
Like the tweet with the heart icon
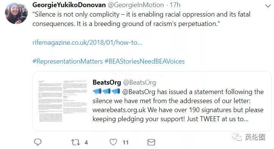(x=113, y=142)
